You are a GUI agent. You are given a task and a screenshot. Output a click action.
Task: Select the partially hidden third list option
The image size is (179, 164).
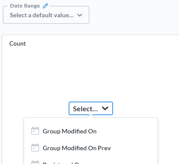pyautogui.click(x=91, y=162)
